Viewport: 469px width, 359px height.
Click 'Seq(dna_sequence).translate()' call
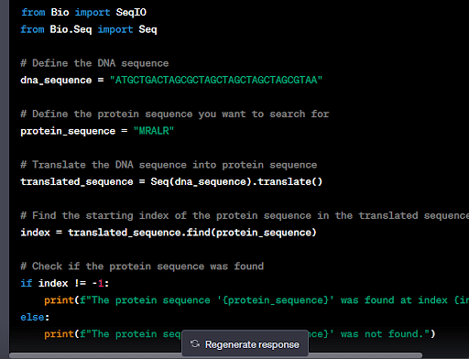pos(236,181)
